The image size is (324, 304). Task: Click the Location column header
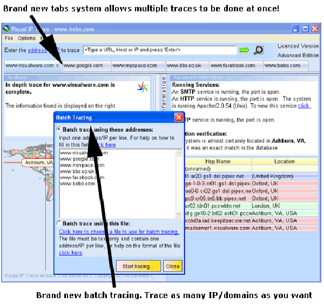click(285, 162)
